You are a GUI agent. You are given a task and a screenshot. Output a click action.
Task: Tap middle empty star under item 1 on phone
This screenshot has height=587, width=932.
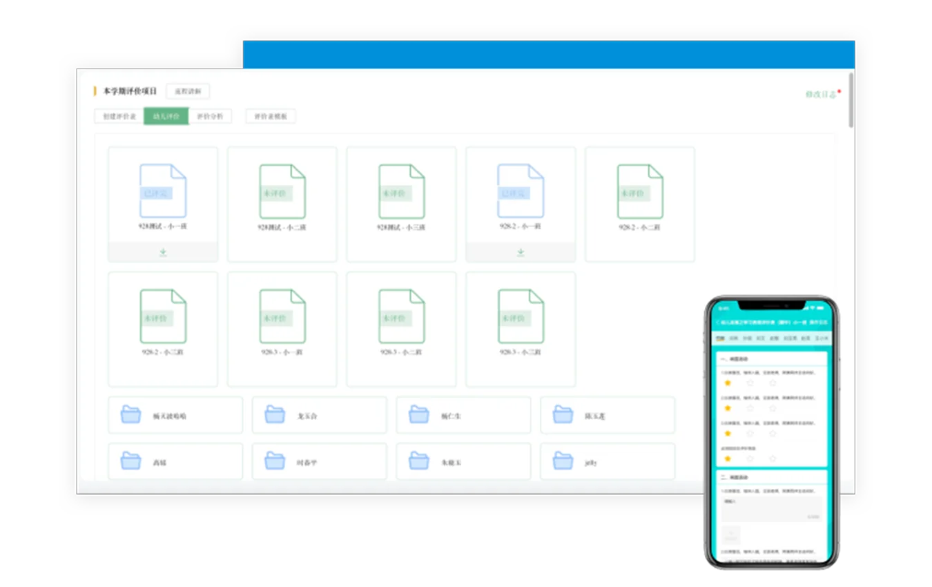click(750, 383)
